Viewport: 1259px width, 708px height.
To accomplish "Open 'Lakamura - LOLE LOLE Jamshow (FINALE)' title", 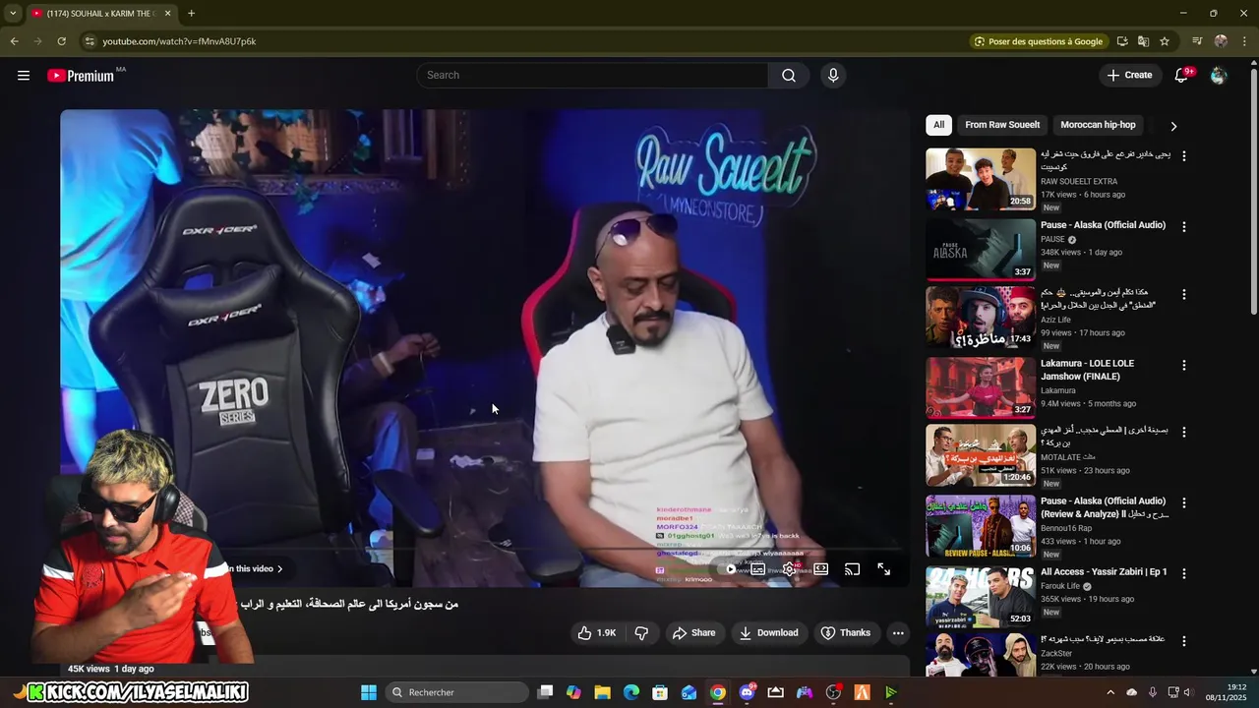I will pos(1088,370).
